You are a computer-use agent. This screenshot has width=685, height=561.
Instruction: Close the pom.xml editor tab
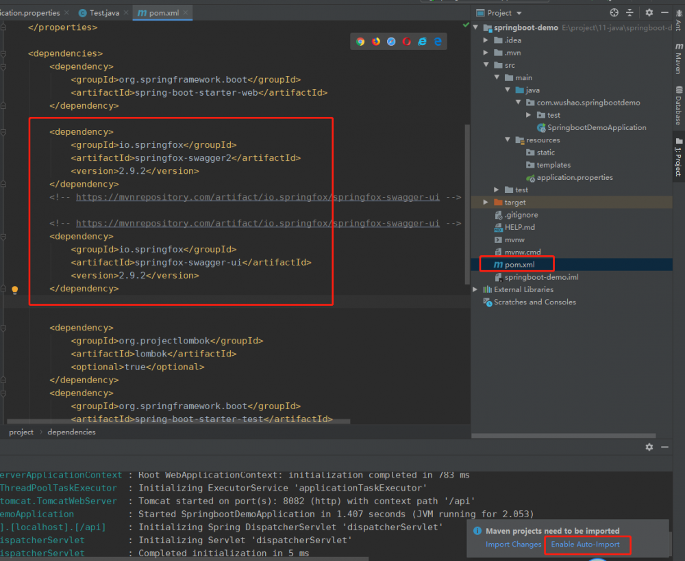[186, 13]
